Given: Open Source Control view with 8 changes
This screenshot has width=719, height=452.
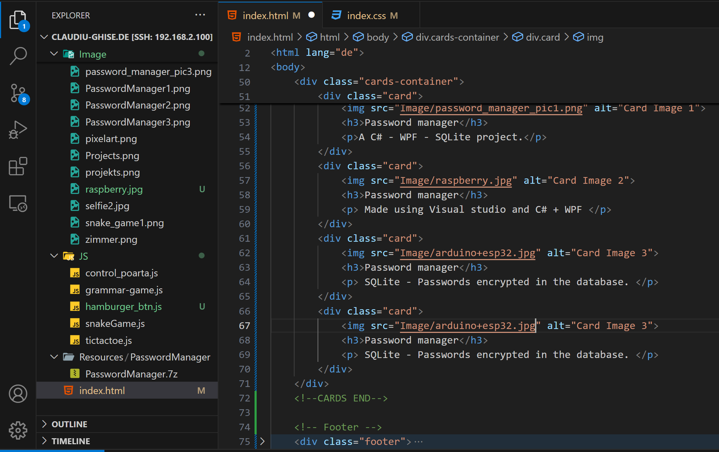Looking at the screenshot, I should pos(18,93).
